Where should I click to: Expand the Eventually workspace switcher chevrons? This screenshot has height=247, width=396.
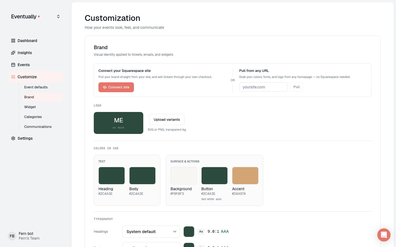tap(58, 16)
